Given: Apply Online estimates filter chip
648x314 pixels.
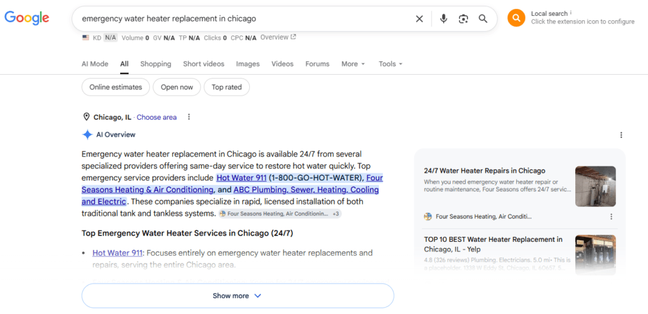Looking at the screenshot, I should [x=116, y=87].
